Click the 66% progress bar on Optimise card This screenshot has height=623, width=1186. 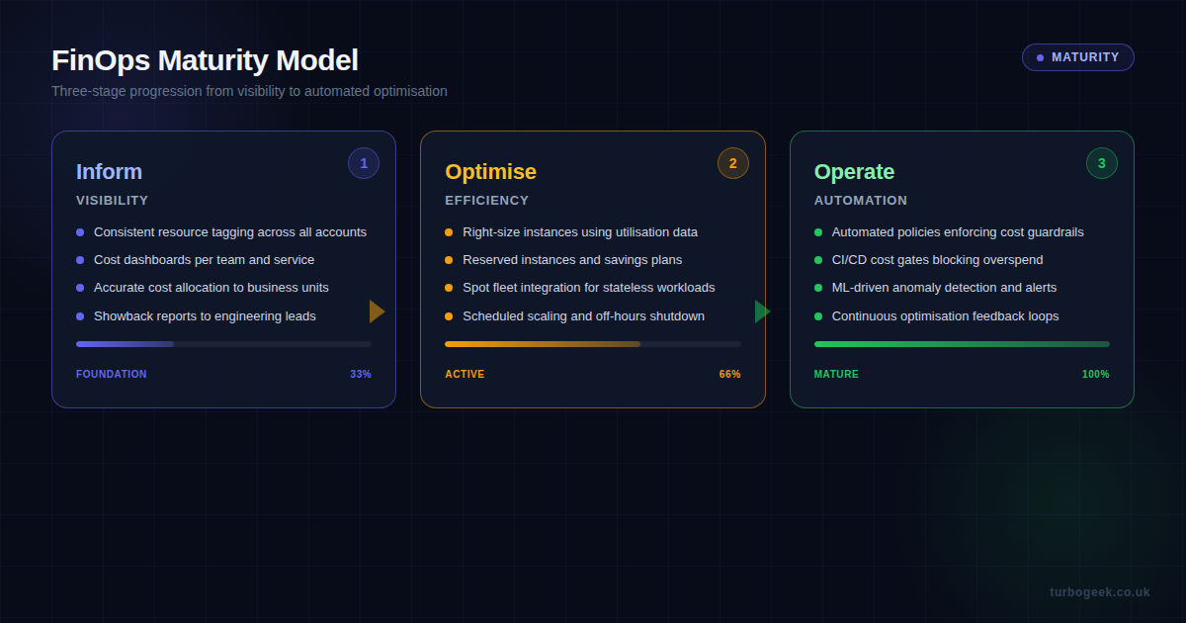click(592, 344)
